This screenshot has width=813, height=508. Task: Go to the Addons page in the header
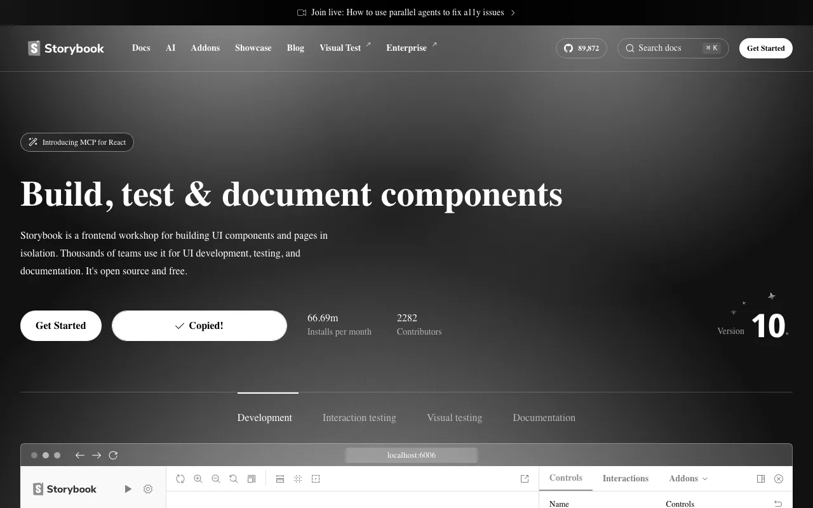205,48
